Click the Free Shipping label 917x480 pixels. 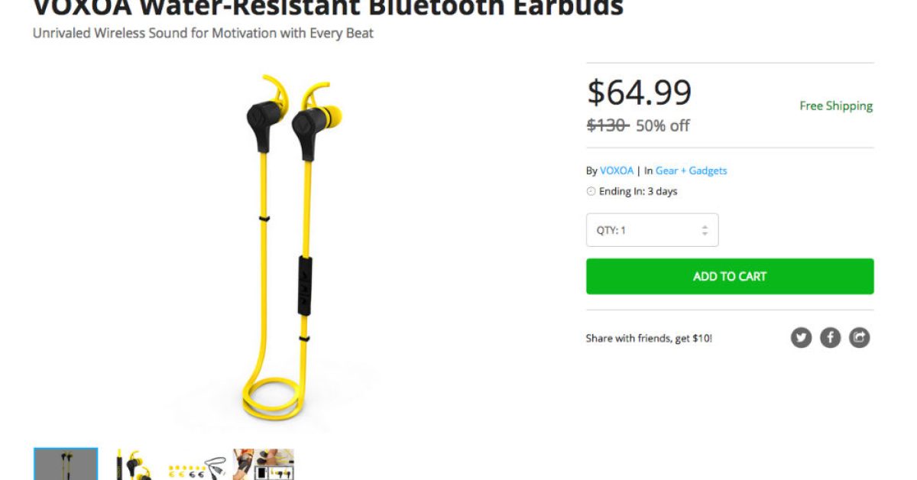[836, 106]
